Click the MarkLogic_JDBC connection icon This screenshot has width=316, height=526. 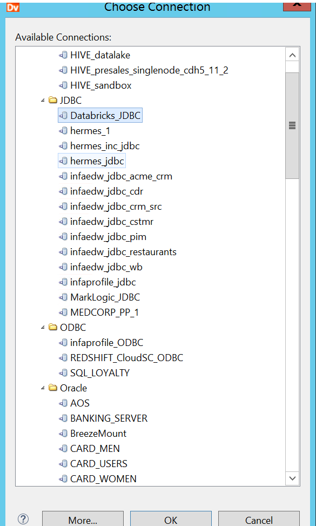[x=63, y=297]
